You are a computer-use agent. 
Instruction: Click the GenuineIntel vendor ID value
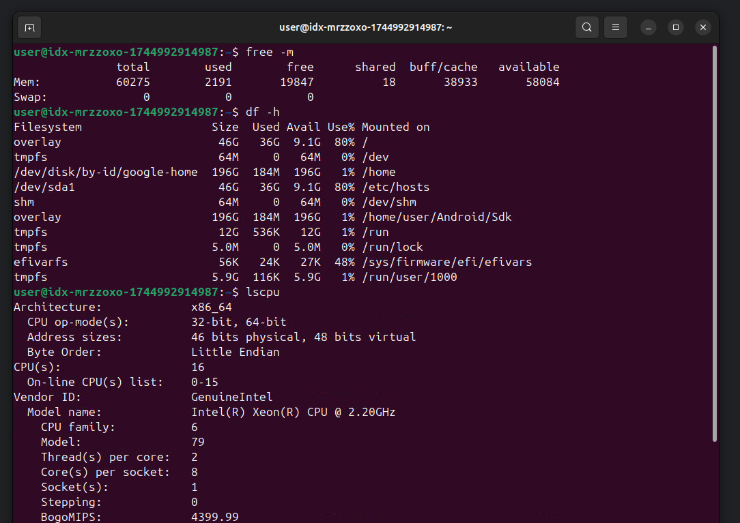pyautogui.click(x=231, y=398)
